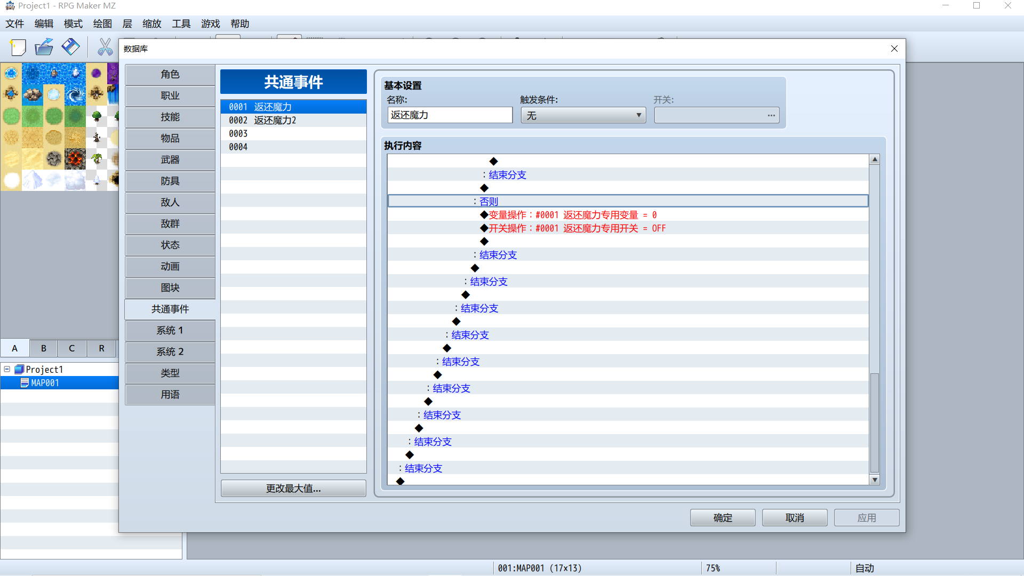Switch to the 类型 database tab
1024x576 pixels.
click(x=170, y=373)
